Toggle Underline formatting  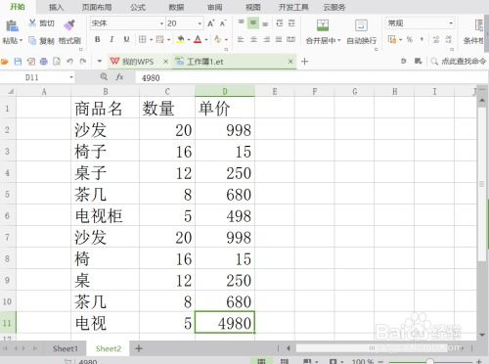126,39
